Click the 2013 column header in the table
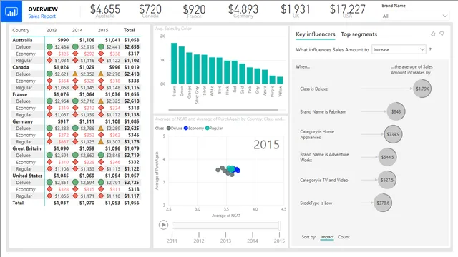The height and width of the screenshot is (257, 458). coord(52,30)
